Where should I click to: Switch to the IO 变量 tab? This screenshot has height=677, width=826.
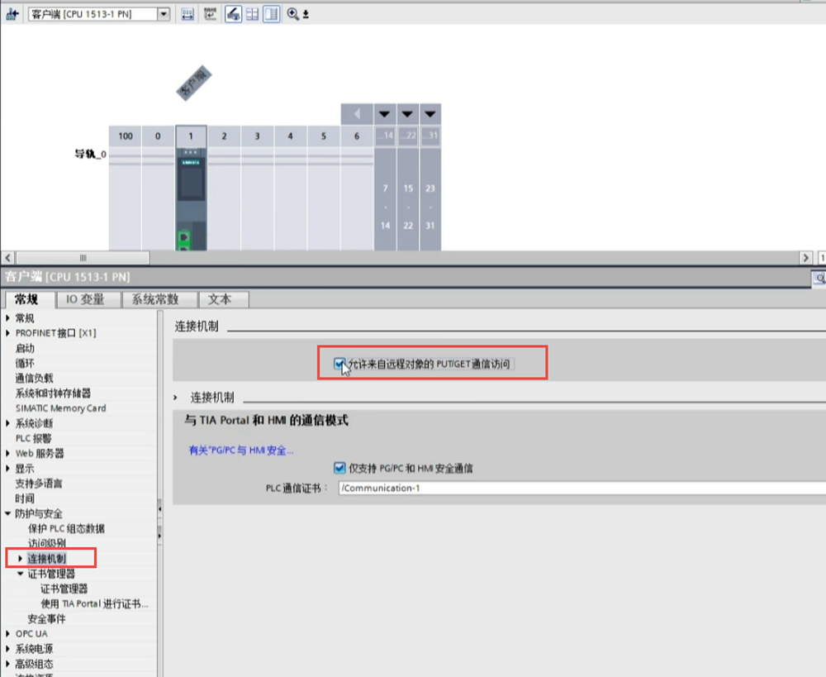coord(85,299)
